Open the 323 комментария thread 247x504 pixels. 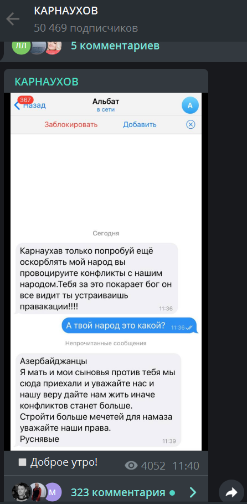point(118,492)
